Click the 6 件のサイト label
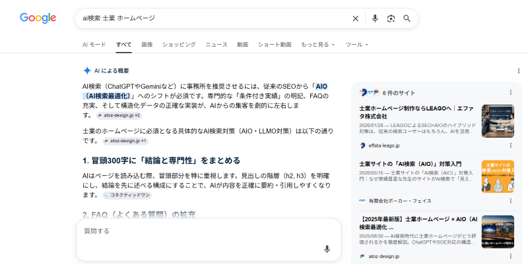Image resolution: width=528 pixels, height=264 pixels. coord(399,93)
